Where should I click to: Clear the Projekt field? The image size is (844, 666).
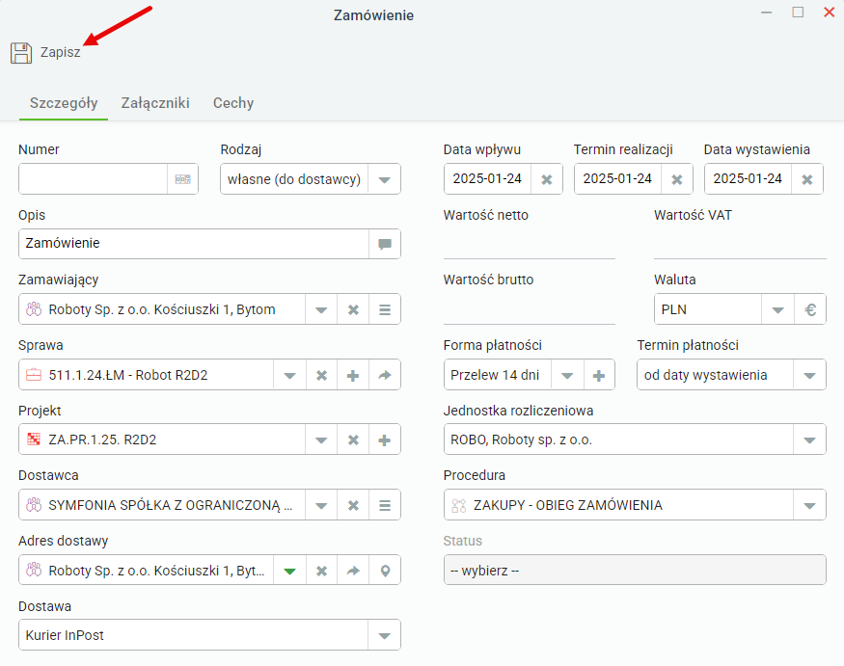coord(353,440)
